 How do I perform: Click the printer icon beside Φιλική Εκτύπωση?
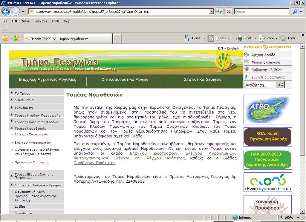pos(247,62)
